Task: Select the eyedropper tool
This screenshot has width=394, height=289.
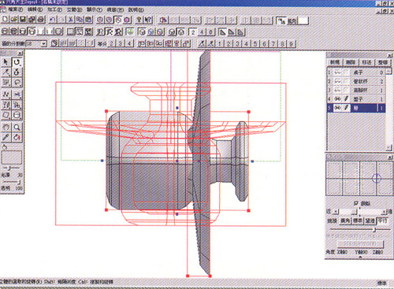Action: coord(6,137)
